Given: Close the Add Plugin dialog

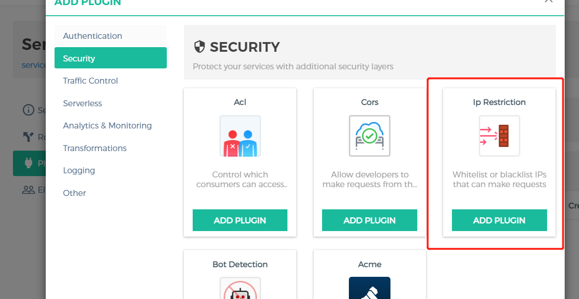Looking at the screenshot, I should pos(549,1).
